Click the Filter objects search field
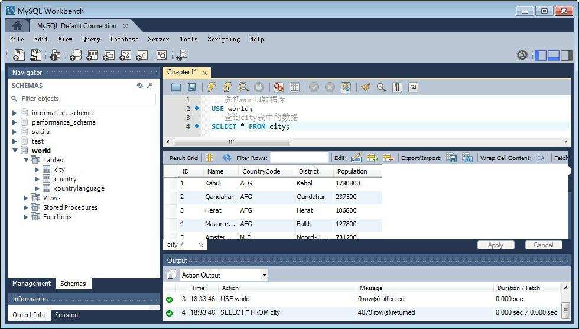This screenshot has height=329, width=579. [88, 99]
